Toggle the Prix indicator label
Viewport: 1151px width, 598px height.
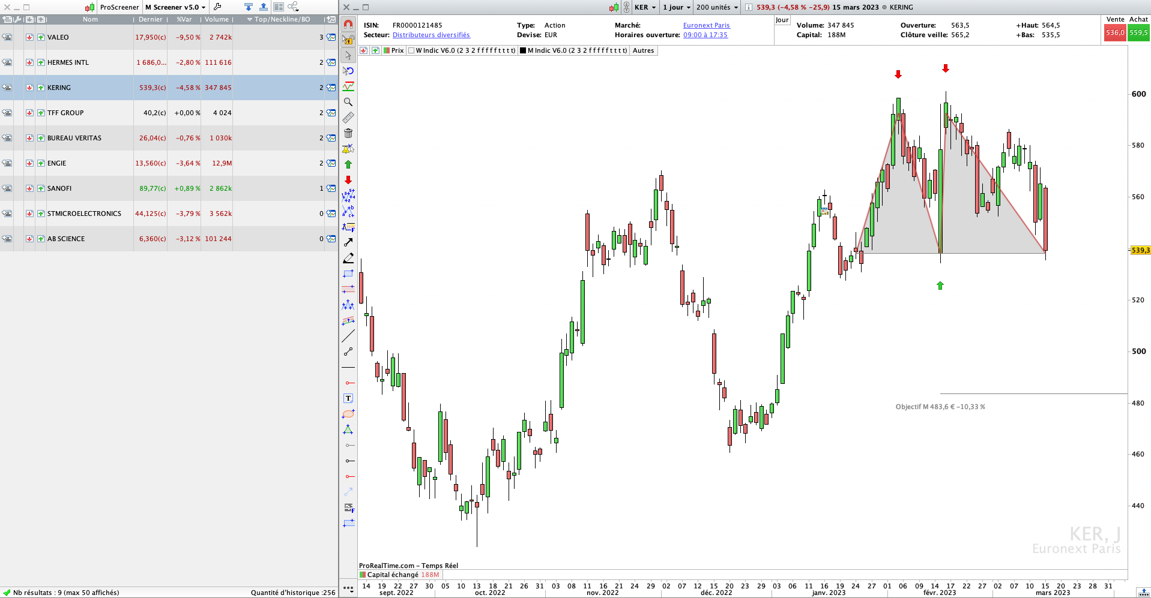[394, 50]
